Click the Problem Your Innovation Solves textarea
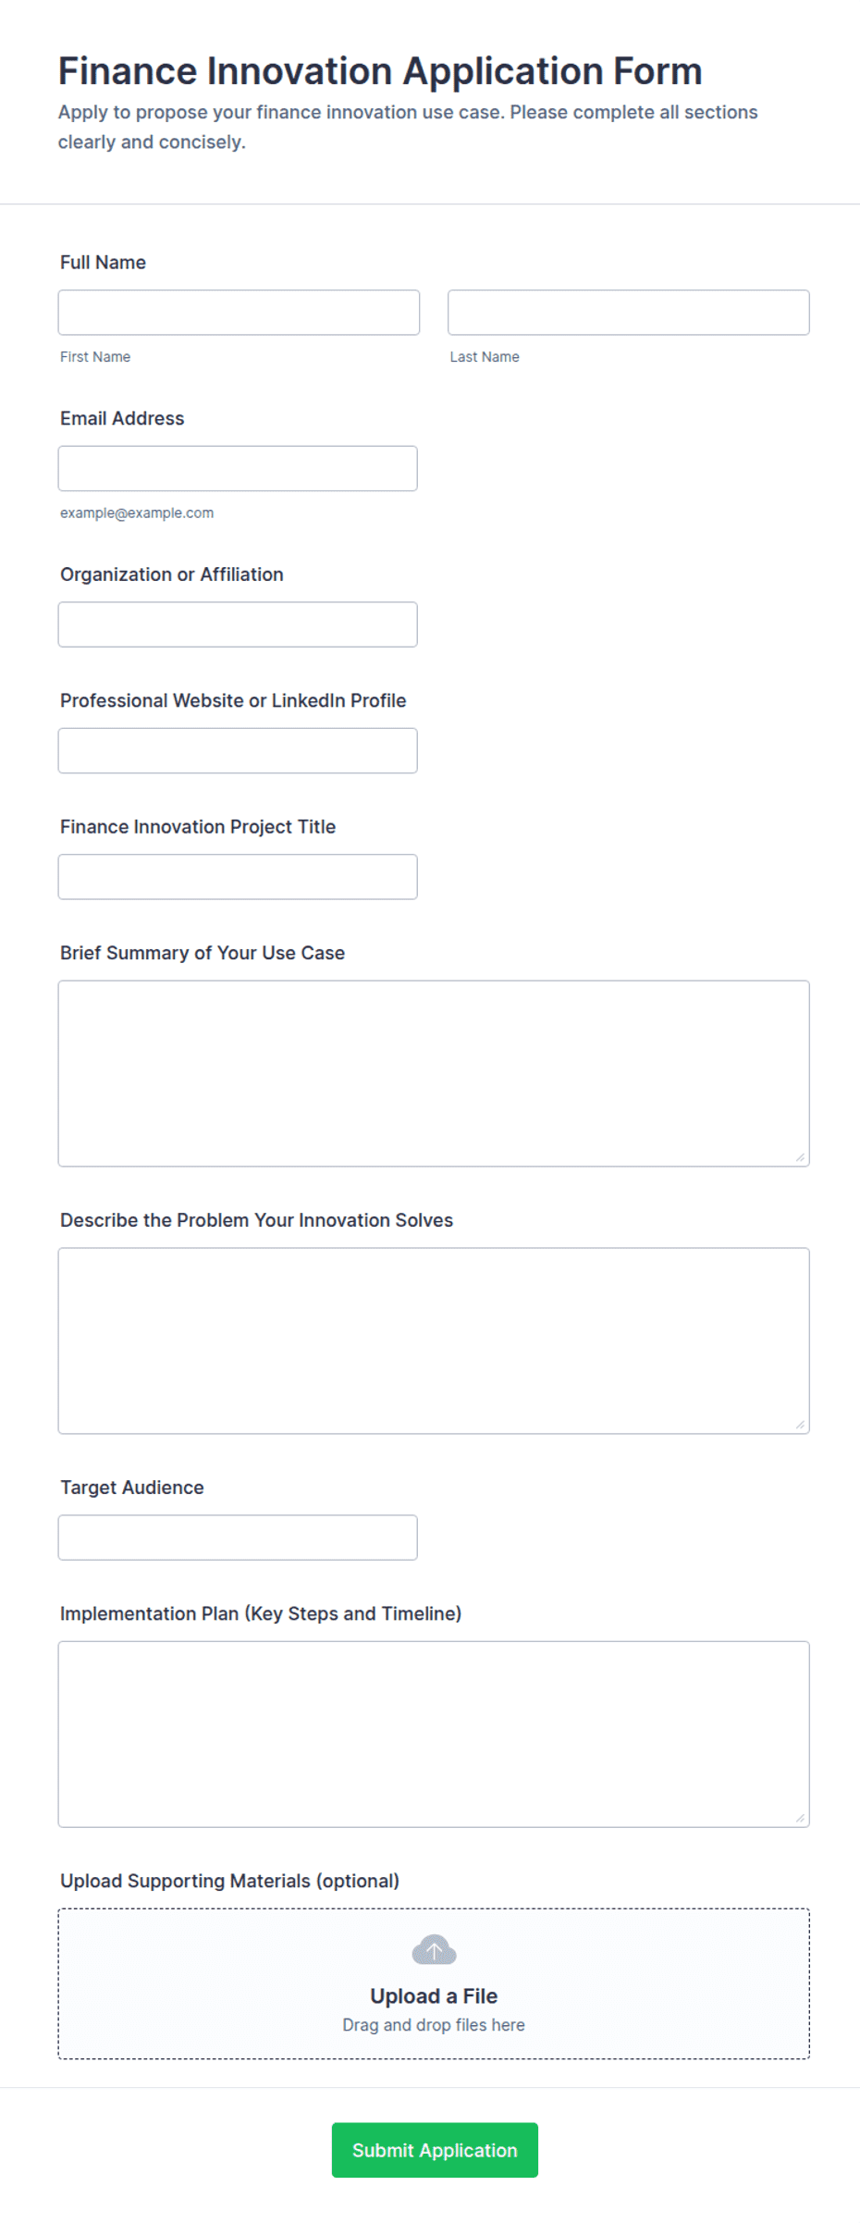860x2223 pixels. pos(434,1341)
